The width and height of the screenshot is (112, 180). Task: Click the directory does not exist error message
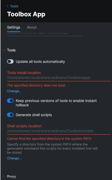click(x=36, y=85)
